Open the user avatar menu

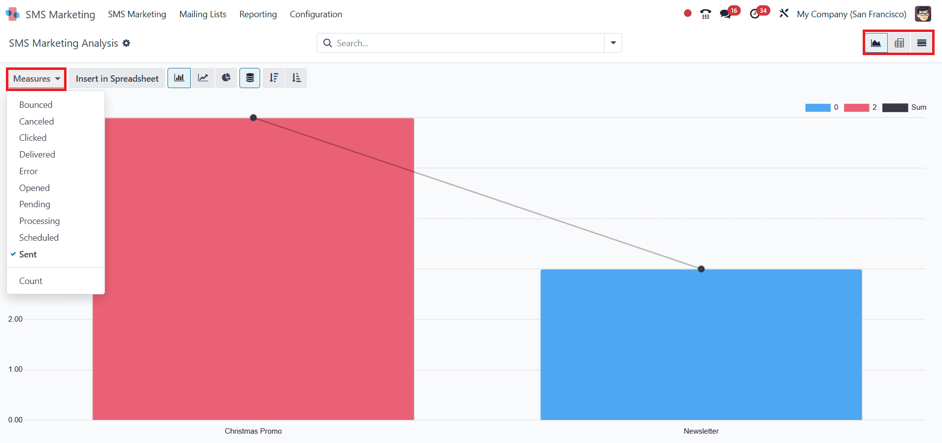coord(923,14)
